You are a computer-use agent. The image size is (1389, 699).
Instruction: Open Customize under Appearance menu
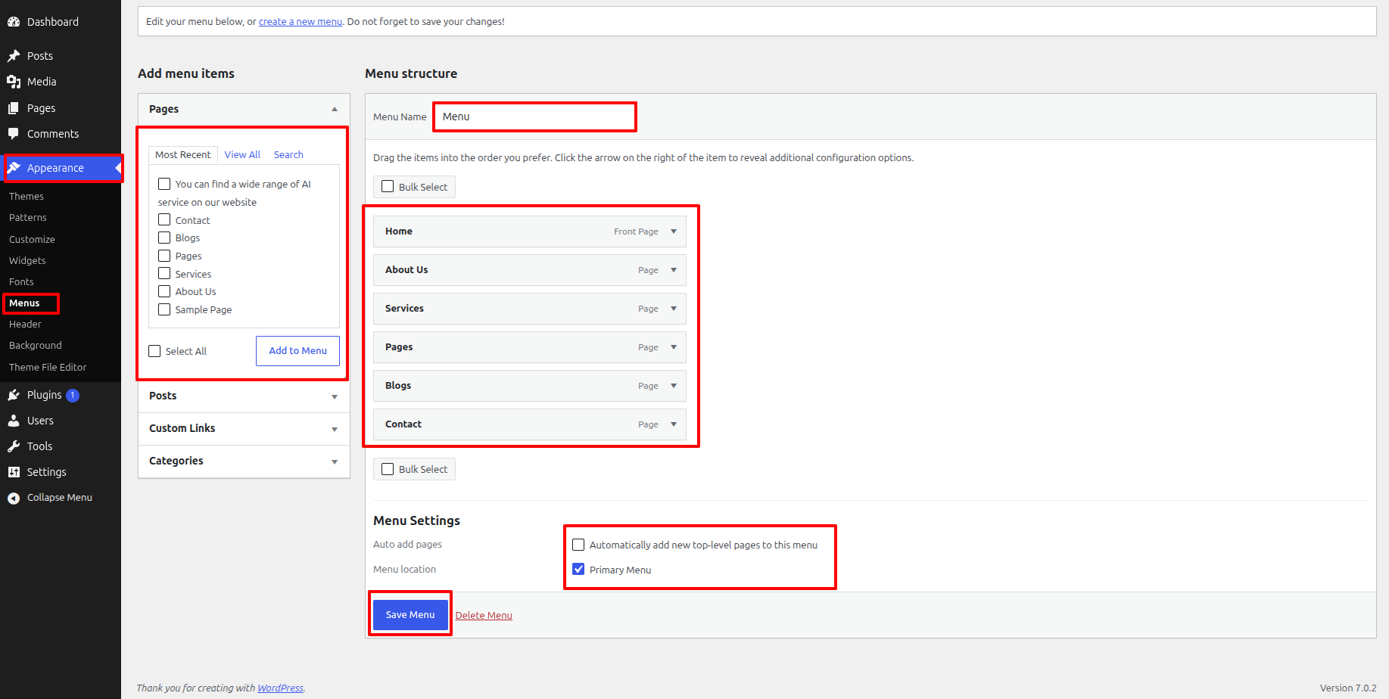coord(32,239)
